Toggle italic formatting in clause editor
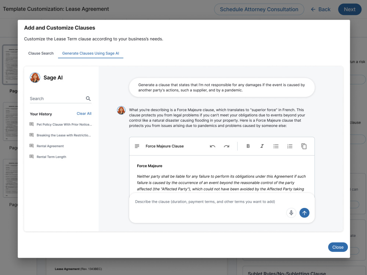367x275 pixels. click(x=262, y=146)
